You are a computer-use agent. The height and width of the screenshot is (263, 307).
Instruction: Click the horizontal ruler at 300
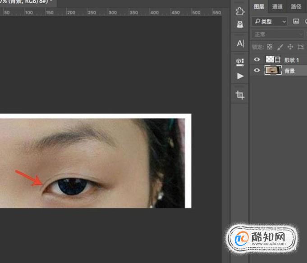coord(113,12)
